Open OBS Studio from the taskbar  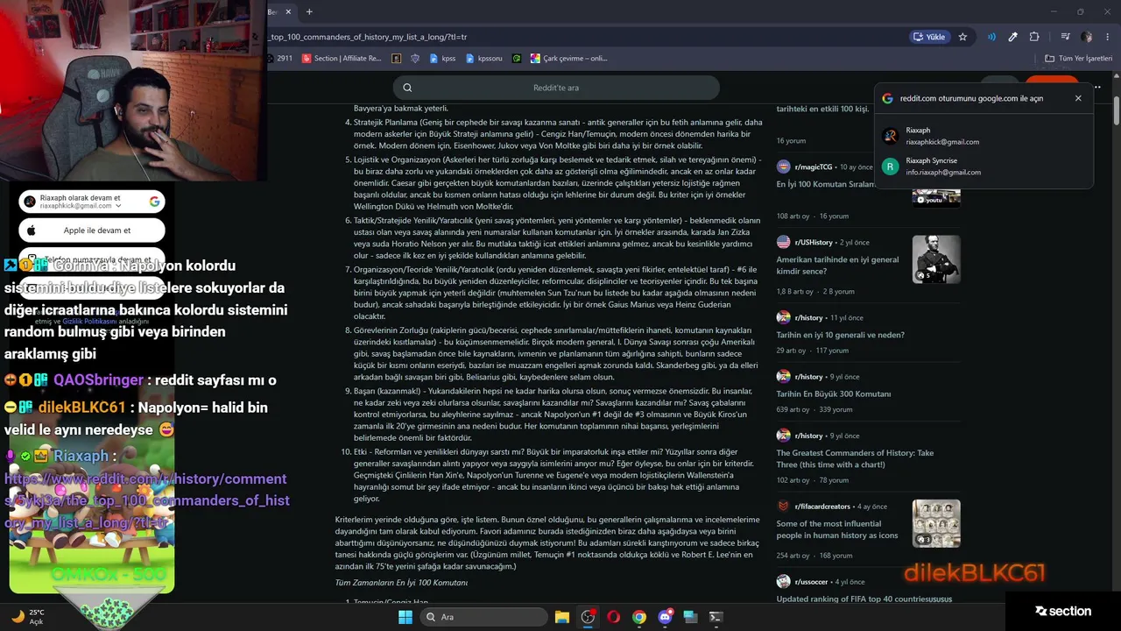(x=589, y=617)
